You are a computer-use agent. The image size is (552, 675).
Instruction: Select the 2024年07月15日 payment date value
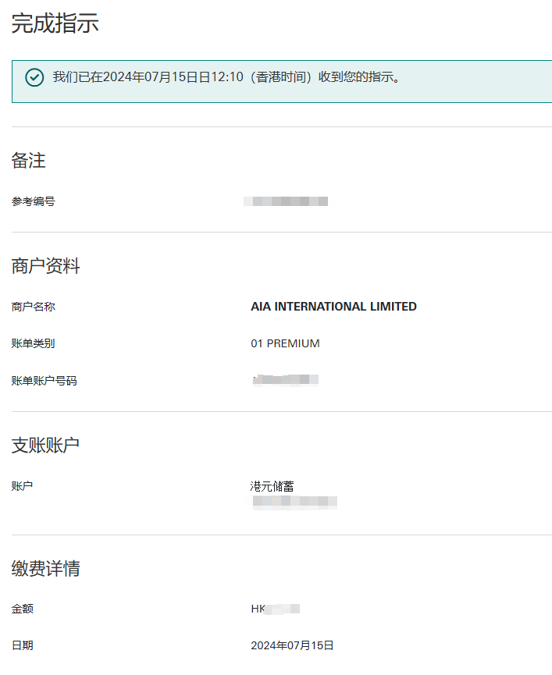pos(292,645)
